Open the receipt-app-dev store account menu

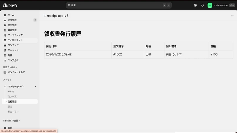[221, 5]
